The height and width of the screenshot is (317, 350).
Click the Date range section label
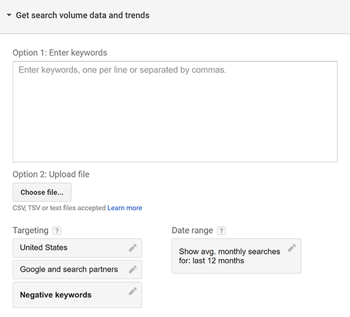[x=192, y=230]
